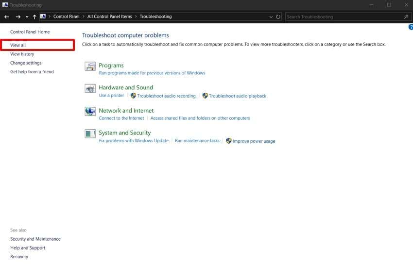Go up one level with Up arrow
The image size is (413, 265).
pos(34,17)
